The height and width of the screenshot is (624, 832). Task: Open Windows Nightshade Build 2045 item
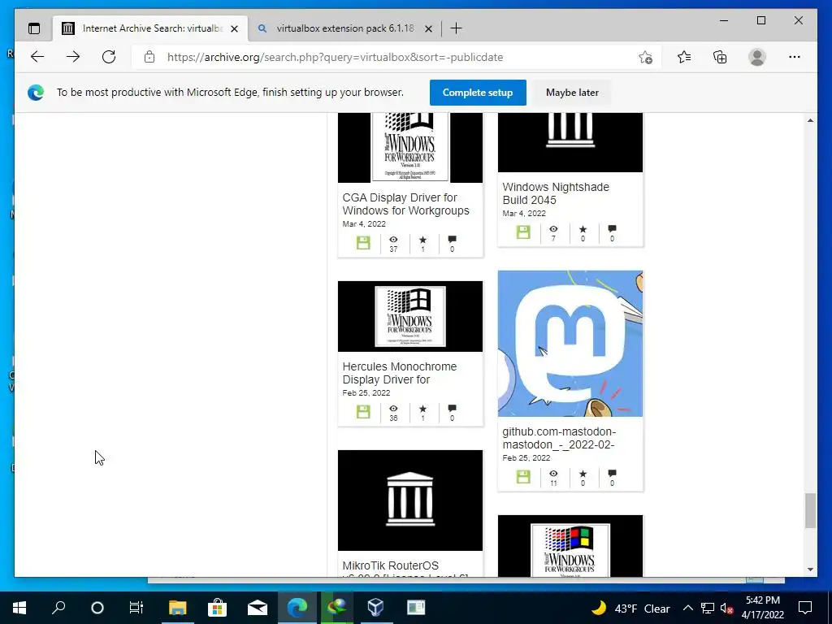556,193
